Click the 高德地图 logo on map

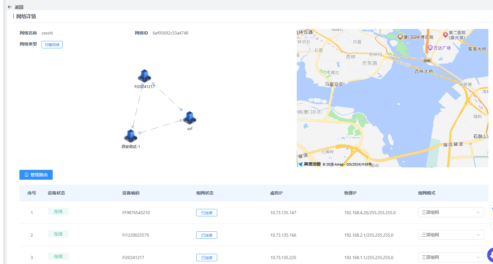(310, 164)
